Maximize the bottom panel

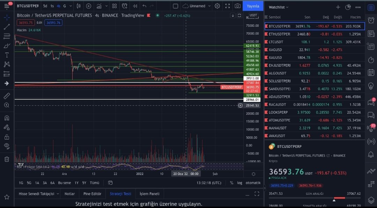[257, 194]
